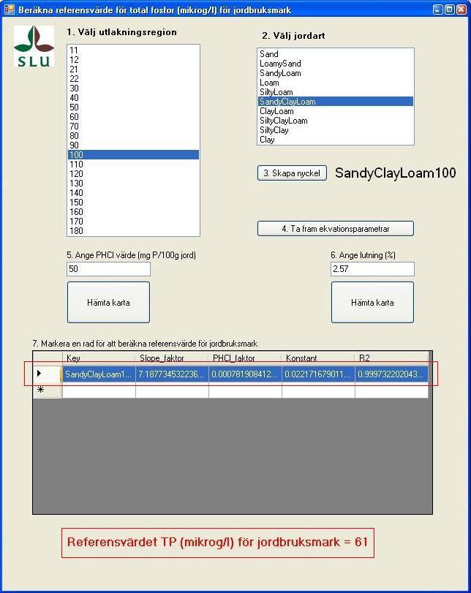Image resolution: width=471 pixels, height=593 pixels.
Task: Click the PHCl_faktor column header
Action: (x=245, y=358)
